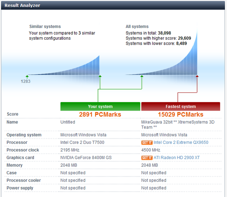The image size is (227, 197).
Task: Click the GET IT badge beside Intel Core 2 Extreme
Action: point(147,143)
